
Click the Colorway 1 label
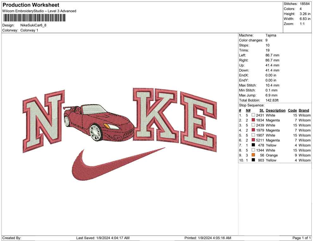coord(29,30)
